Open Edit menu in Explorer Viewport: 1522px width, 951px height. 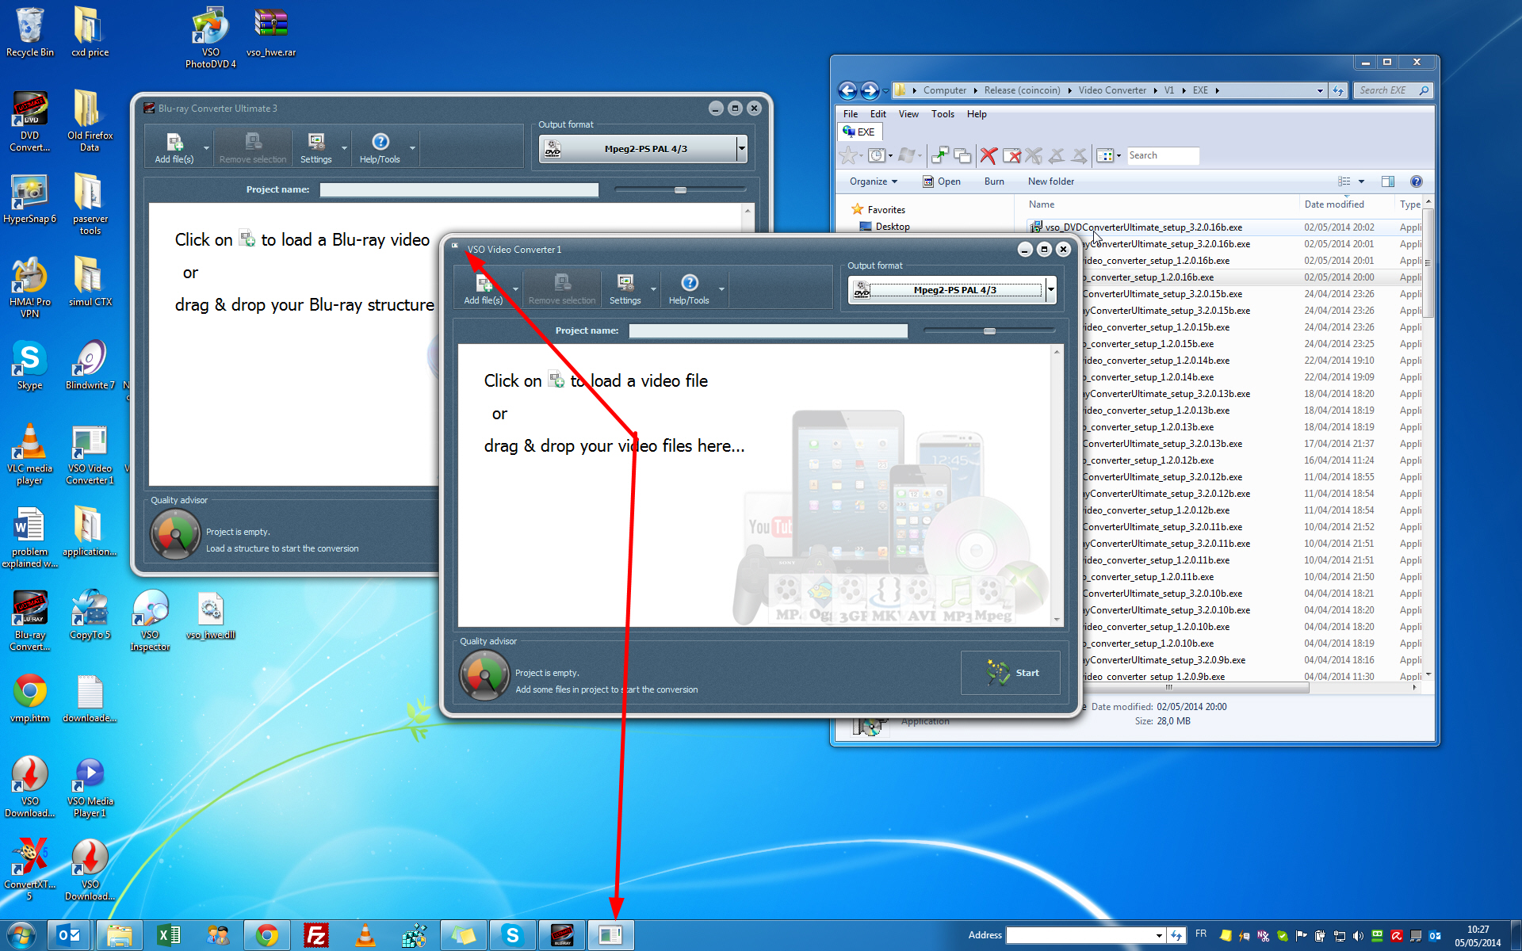pos(878,114)
